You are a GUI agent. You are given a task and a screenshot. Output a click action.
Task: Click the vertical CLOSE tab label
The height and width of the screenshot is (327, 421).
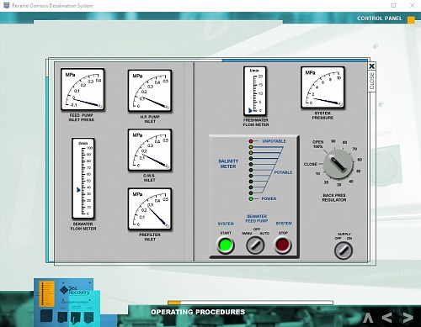click(x=371, y=81)
